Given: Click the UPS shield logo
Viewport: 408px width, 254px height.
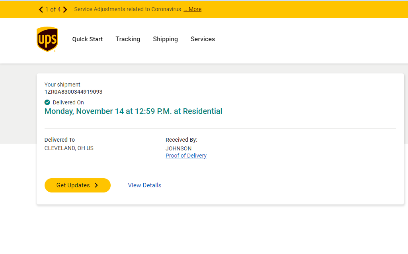Looking at the screenshot, I should coord(47,39).
